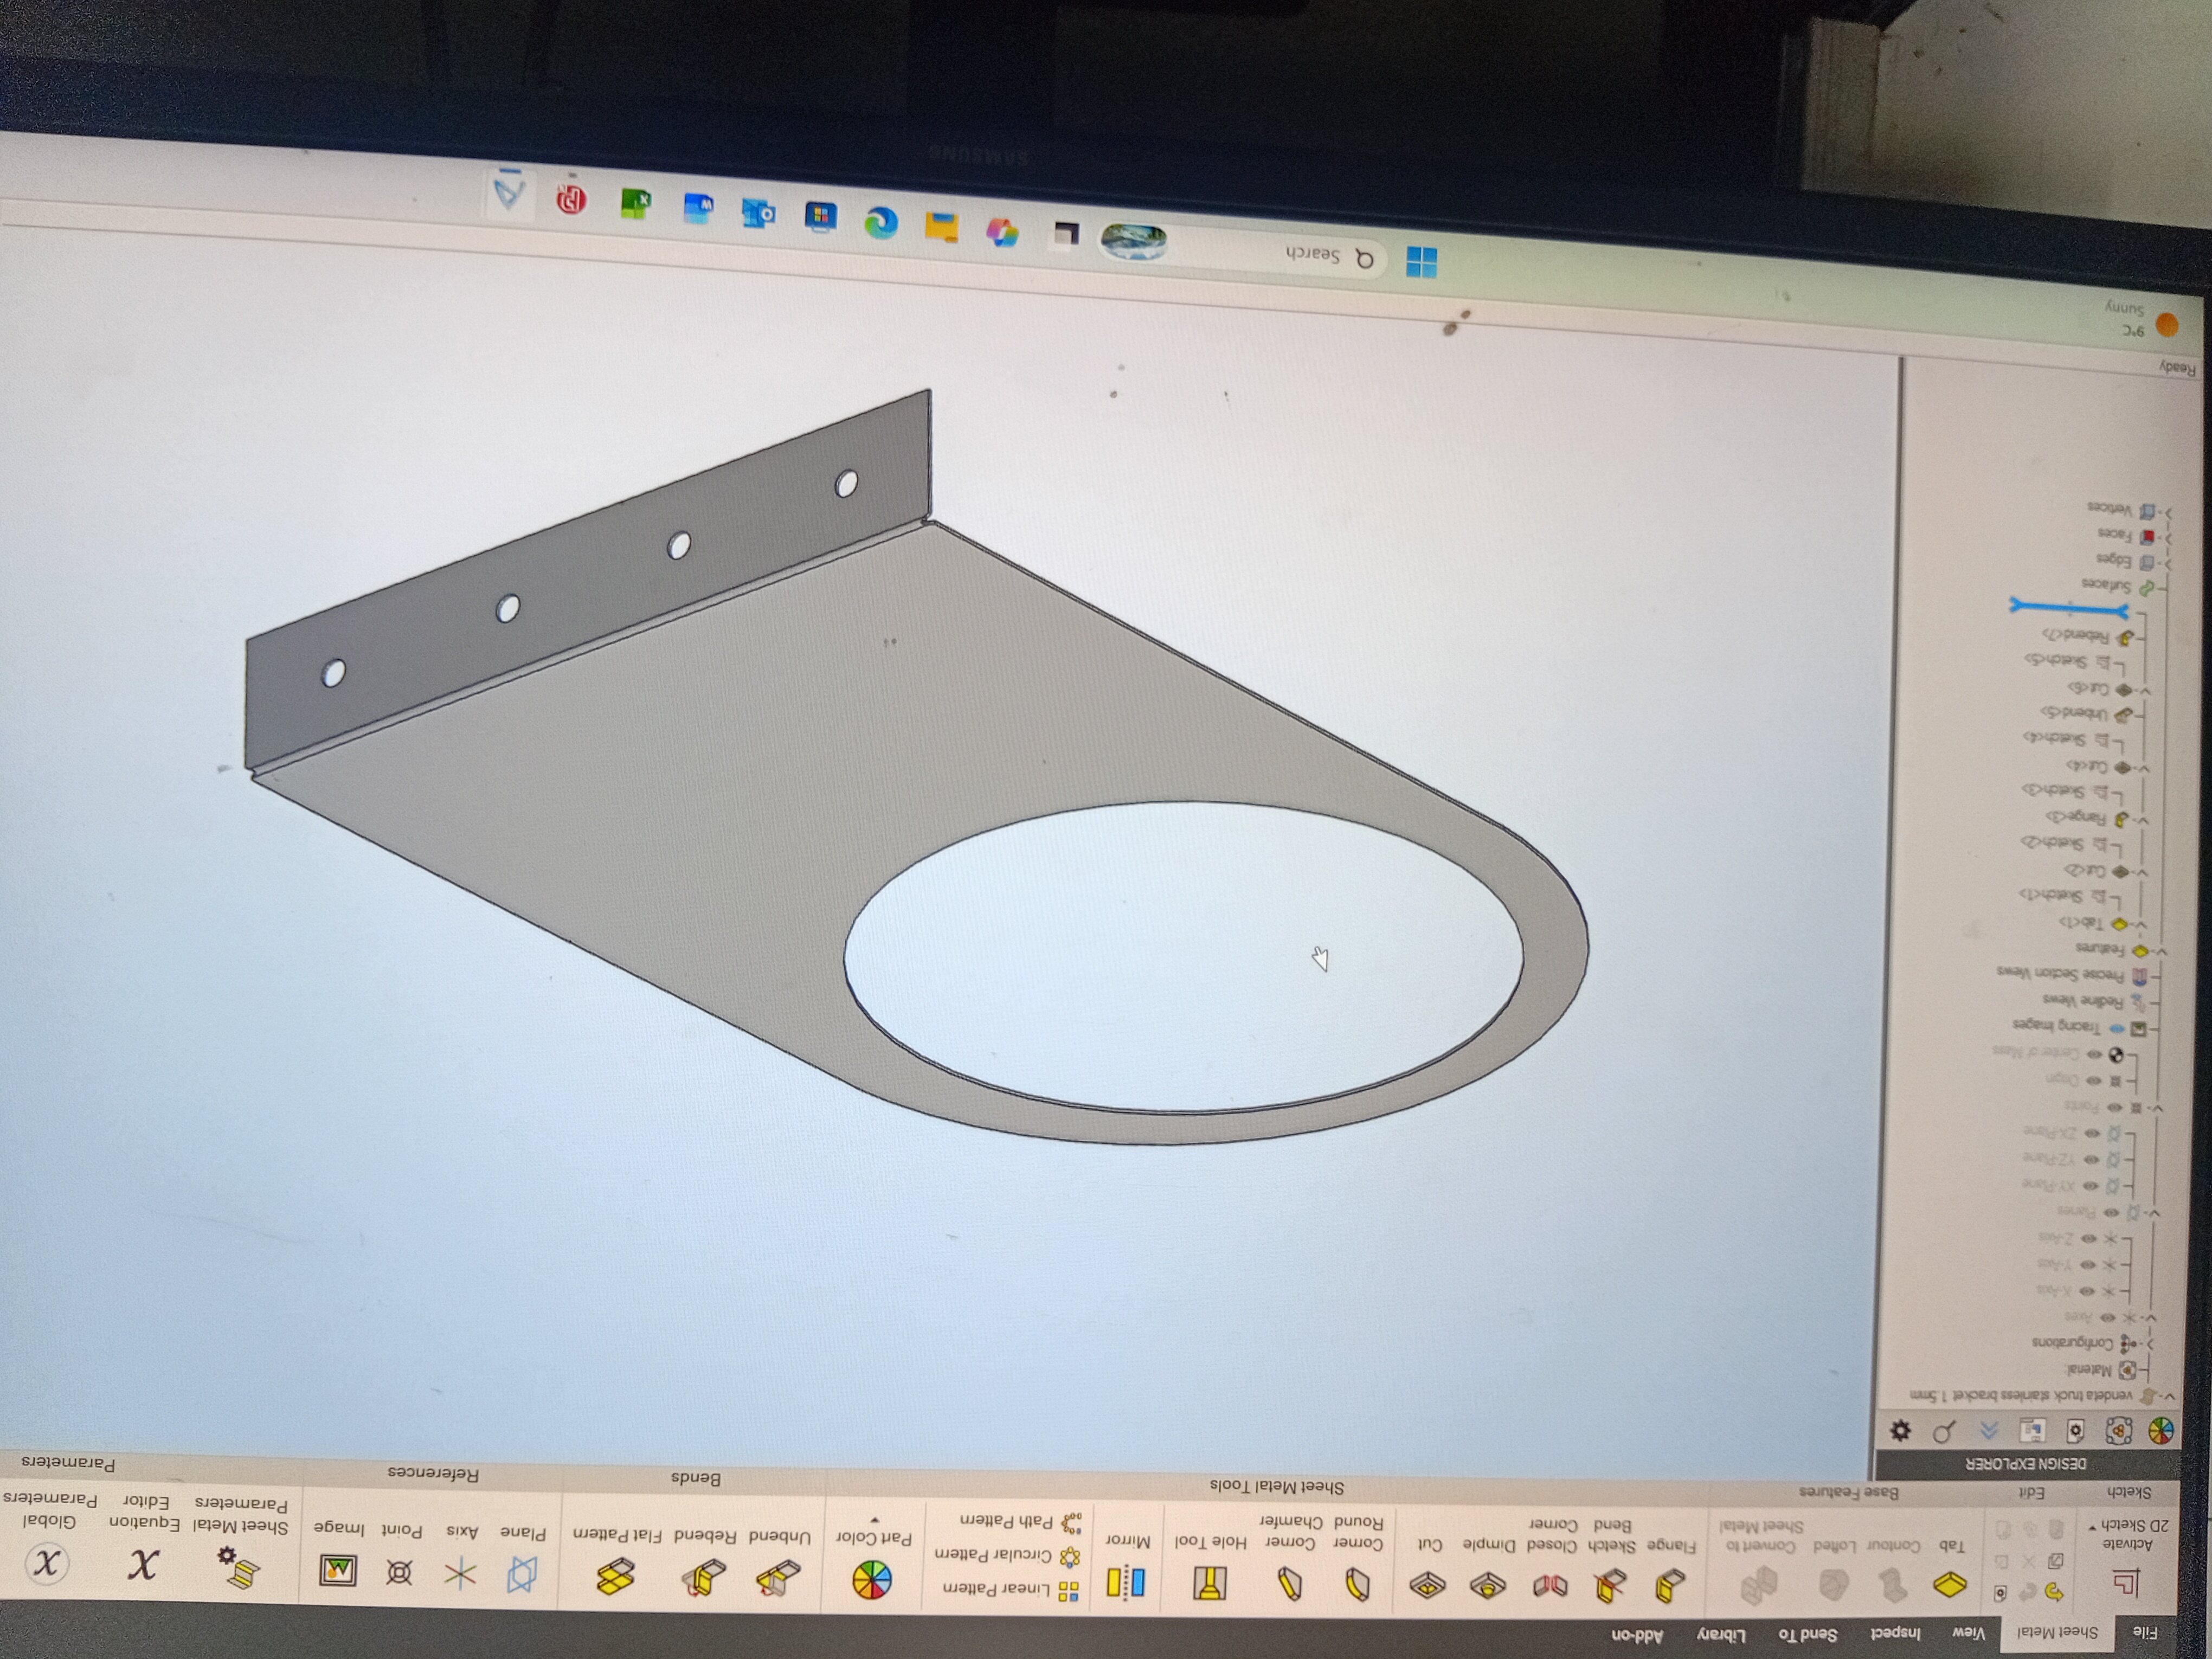Screen dimensions: 2212x1659
Task: Click the Flange tool icon
Action: click(1670, 1586)
